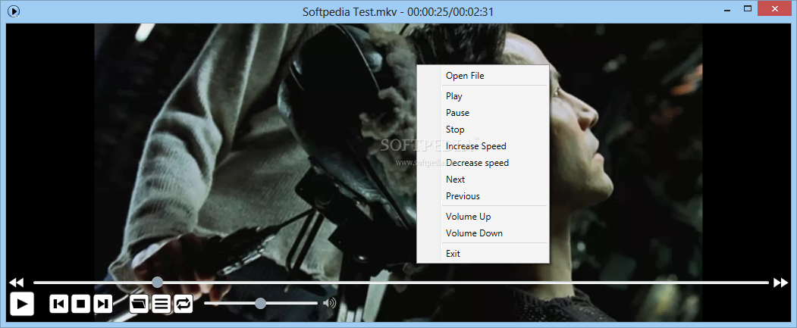Click fast-forward double-arrow at seek bar end
This screenshot has height=328, width=797.
pos(780,283)
